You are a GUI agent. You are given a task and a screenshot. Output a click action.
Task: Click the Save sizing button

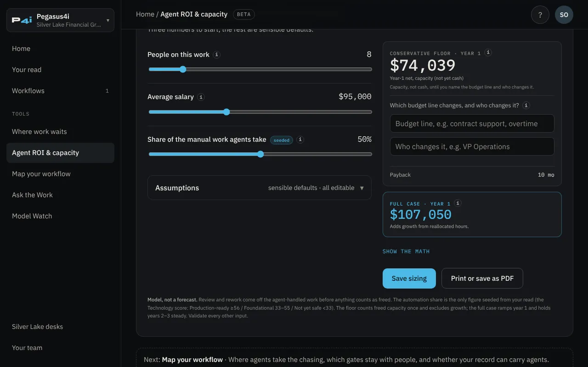pyautogui.click(x=409, y=278)
